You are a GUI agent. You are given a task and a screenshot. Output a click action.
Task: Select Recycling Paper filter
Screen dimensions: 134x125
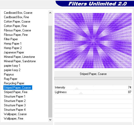tap(14, 83)
